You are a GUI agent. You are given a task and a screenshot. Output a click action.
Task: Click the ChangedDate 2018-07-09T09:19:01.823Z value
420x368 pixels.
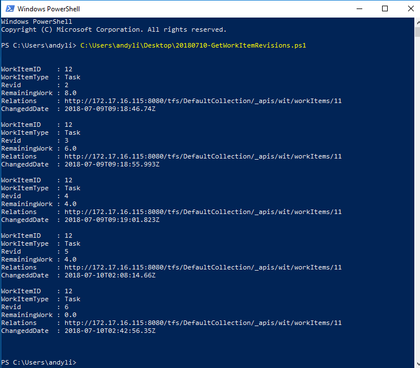112,220
